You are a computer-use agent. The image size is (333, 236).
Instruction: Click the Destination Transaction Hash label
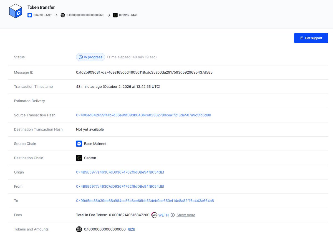coord(38,129)
